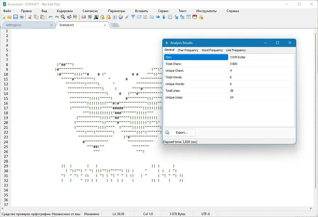Open the Синтаксис menu

pyautogui.click(x=90, y=11)
